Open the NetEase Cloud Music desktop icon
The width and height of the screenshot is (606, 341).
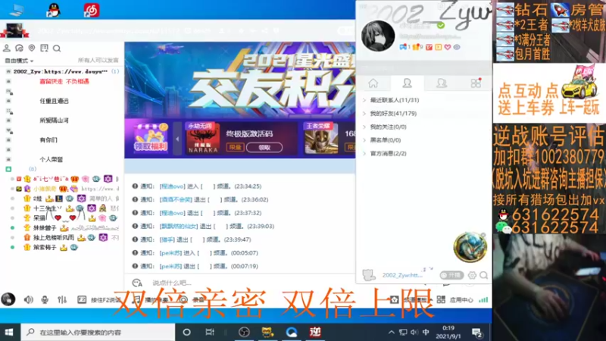pyautogui.click(x=92, y=10)
